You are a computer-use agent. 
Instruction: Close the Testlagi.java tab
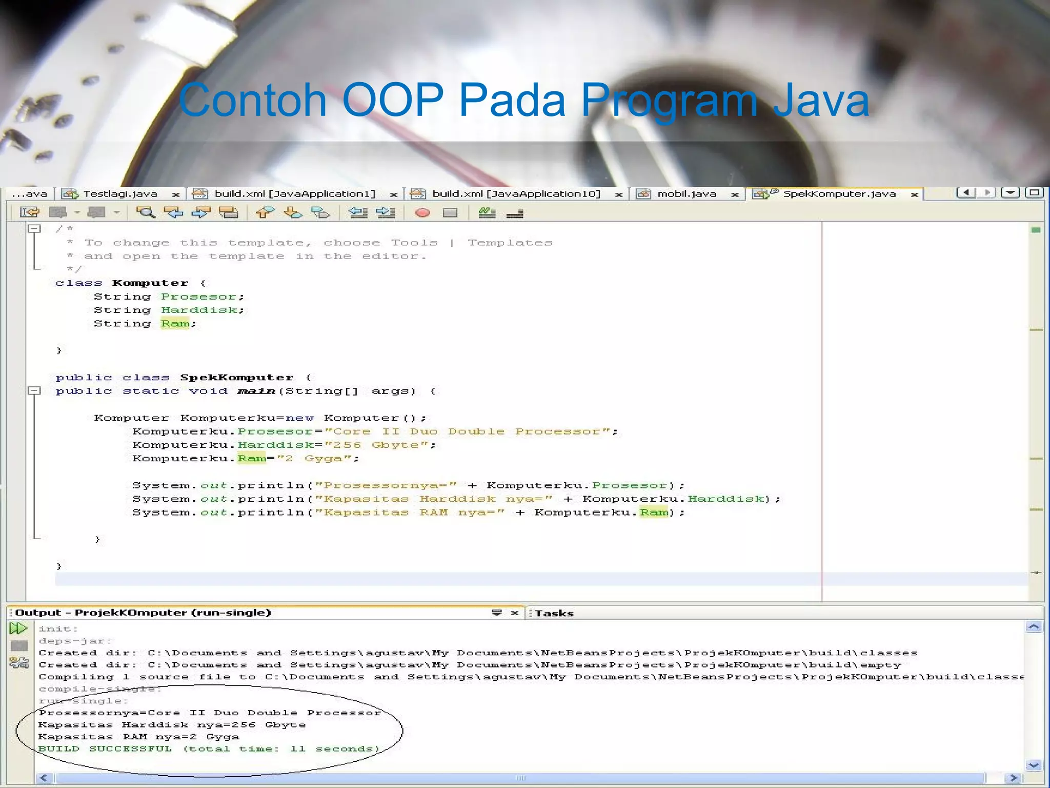[176, 194]
